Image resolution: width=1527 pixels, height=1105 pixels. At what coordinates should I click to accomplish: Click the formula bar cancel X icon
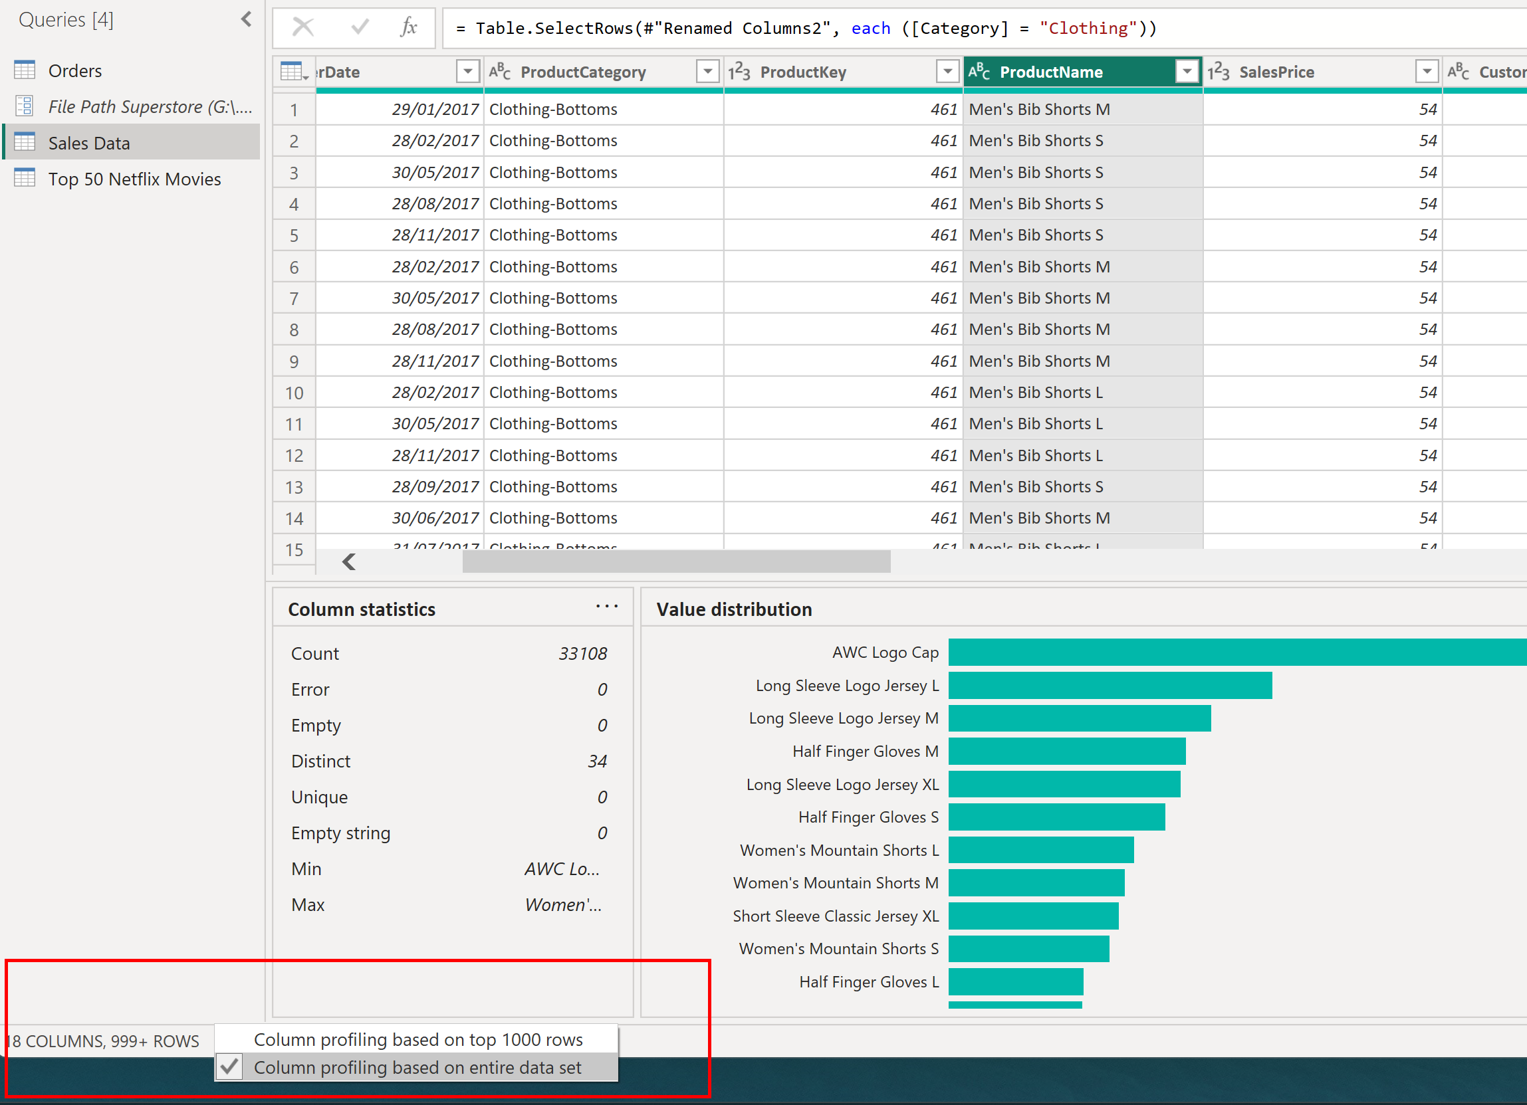pyautogui.click(x=303, y=28)
